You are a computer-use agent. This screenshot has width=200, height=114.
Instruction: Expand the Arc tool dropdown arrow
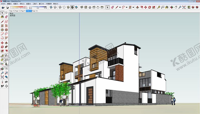(x=127, y=7)
